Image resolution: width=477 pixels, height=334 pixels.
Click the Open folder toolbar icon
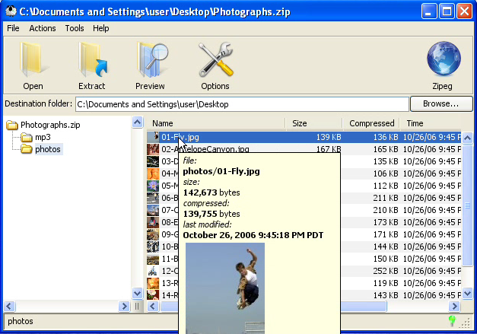click(x=33, y=61)
